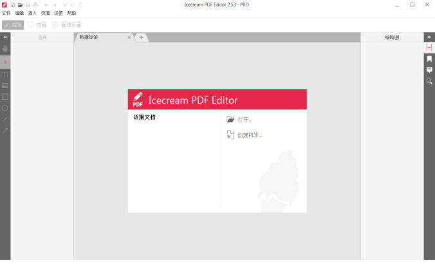Viewport: 435px width, 269px height.
Task: Click the 近期文档 heading
Action: point(144,117)
